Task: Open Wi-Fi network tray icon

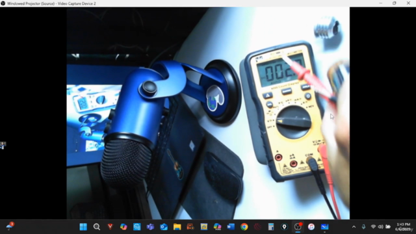Action: tap(373, 227)
